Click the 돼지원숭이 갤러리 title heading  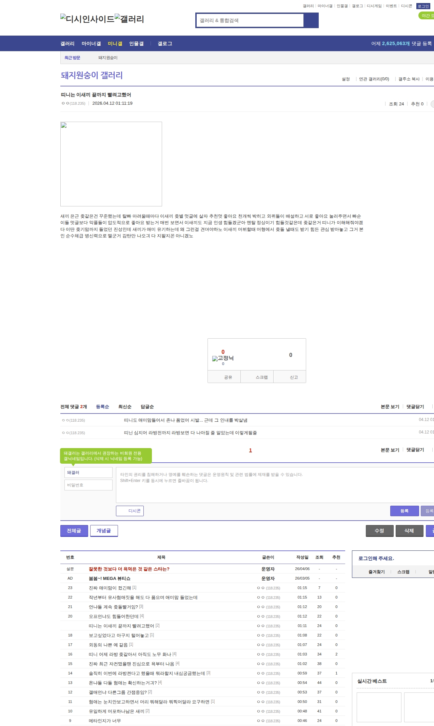92,75
